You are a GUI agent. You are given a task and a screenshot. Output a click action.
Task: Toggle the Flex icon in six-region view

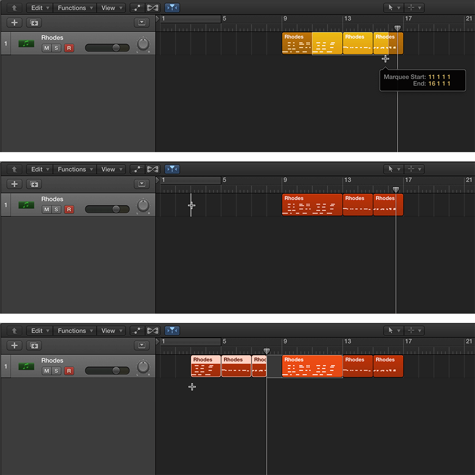(152, 330)
